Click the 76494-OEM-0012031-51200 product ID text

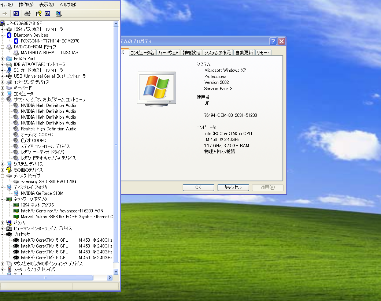[230, 115]
